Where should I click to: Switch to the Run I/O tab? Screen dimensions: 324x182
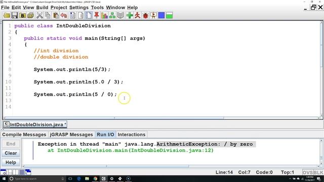tap(105, 134)
